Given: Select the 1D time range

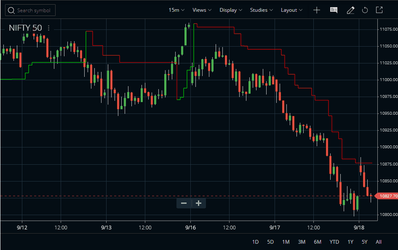Looking at the screenshot, I should [255, 242].
